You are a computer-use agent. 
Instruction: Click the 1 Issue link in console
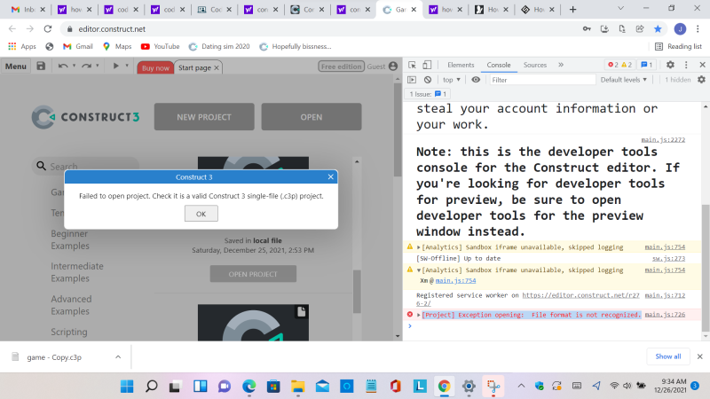point(428,94)
